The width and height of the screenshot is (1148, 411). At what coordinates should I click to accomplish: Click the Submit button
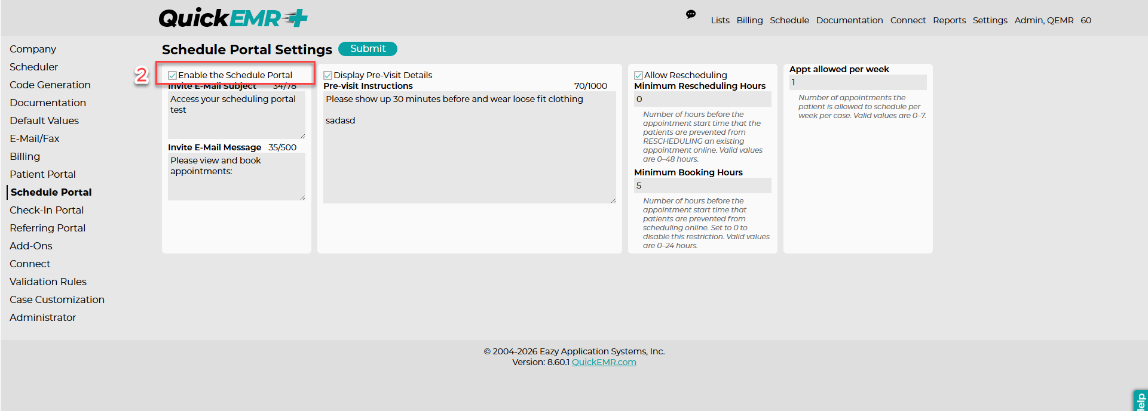pos(368,49)
